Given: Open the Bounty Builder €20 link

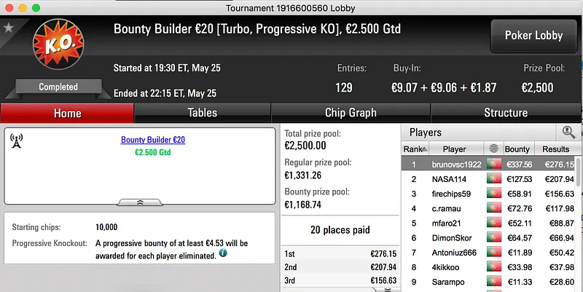Looking at the screenshot, I should click(x=153, y=140).
